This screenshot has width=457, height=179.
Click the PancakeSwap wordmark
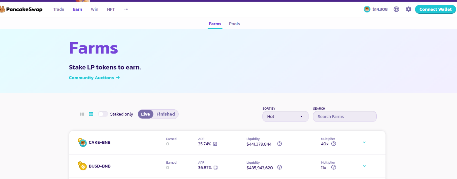[24, 9]
